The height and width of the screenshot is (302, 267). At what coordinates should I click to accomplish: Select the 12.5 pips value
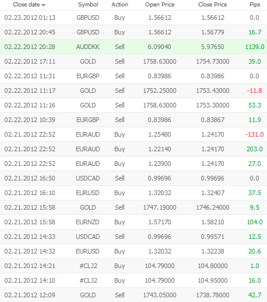[x=255, y=237]
